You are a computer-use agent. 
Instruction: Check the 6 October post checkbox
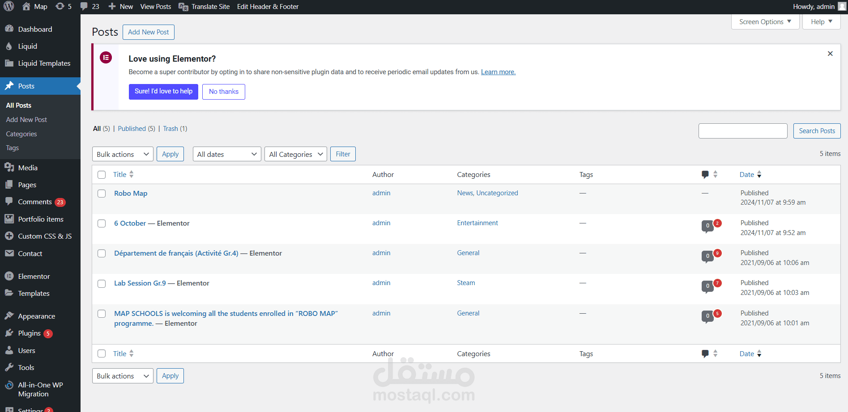tap(102, 223)
